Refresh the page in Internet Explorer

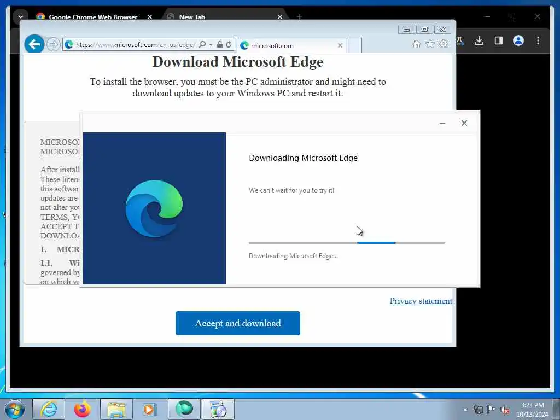tap(229, 45)
